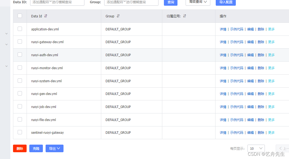Click the blue 查询 search button
Image resolution: width=289 pixels, height=159 pixels.
tap(171, 2)
